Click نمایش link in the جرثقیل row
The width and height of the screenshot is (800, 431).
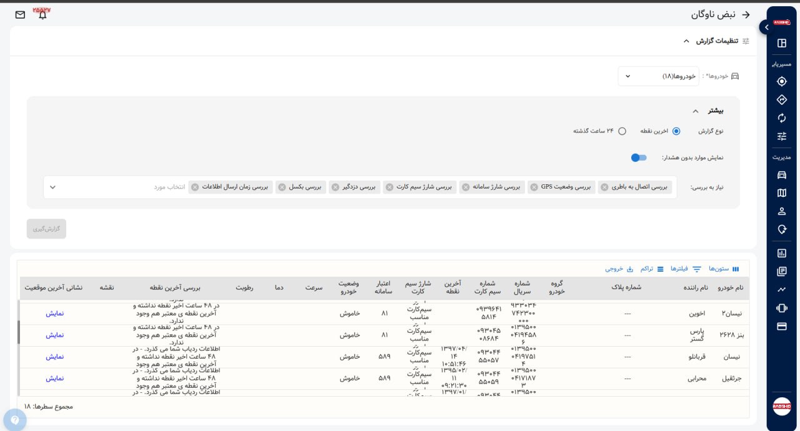point(54,378)
